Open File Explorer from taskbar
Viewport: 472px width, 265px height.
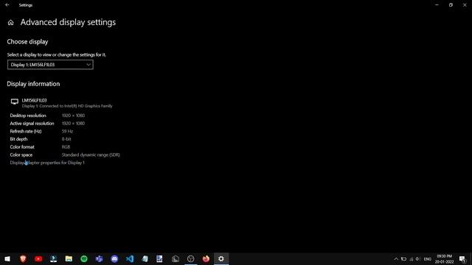point(69,258)
